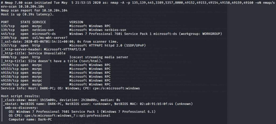
Task: Click the 445/tcp microsoft-ds port entry
Action: coord(7,34)
